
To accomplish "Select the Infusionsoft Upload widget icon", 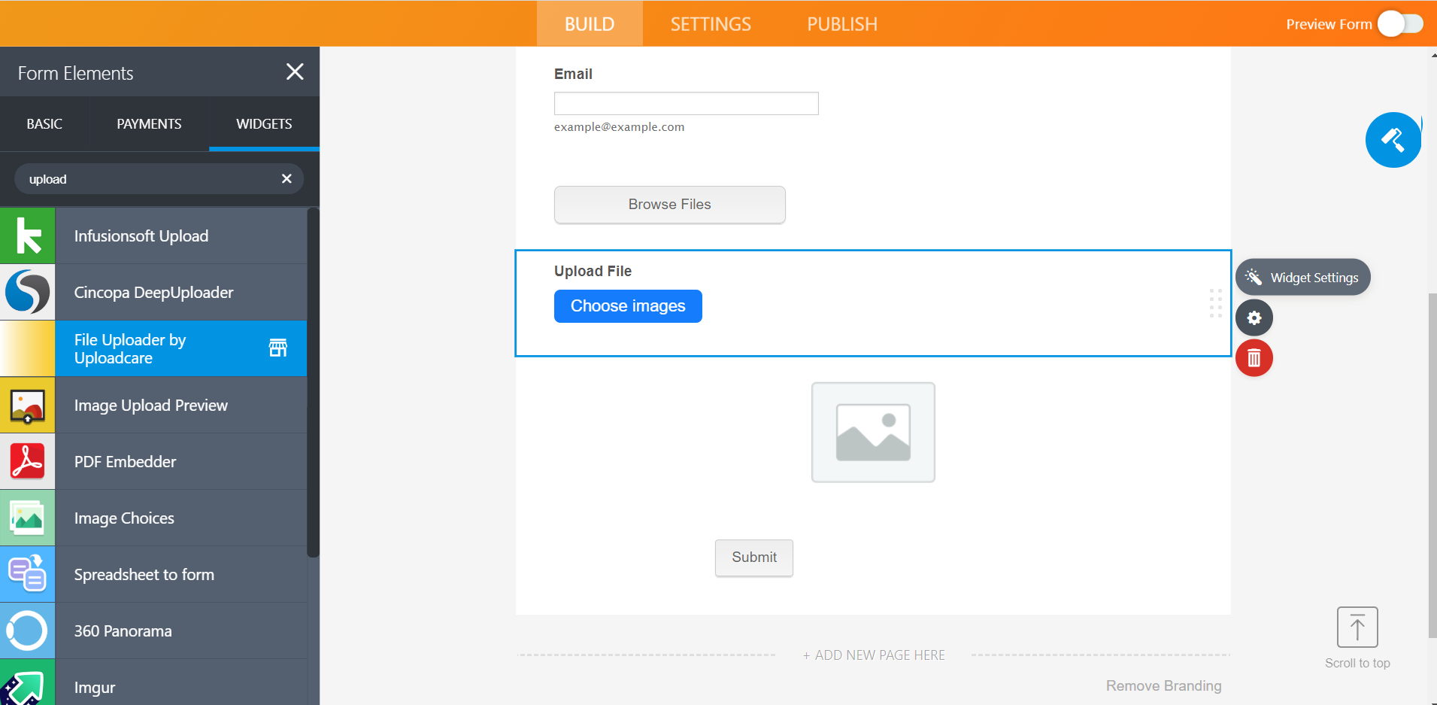I will pos(28,236).
